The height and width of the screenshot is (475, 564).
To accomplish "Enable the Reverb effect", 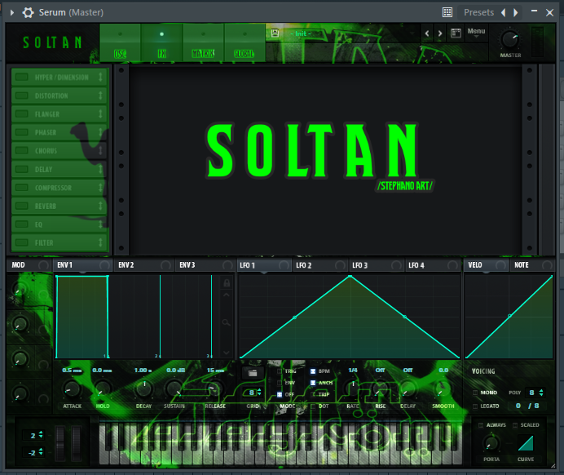I will click(x=22, y=206).
